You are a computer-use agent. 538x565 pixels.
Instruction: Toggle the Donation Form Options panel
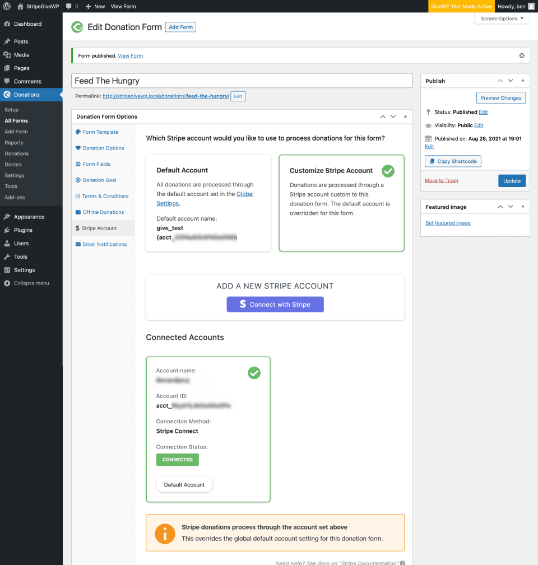(405, 116)
